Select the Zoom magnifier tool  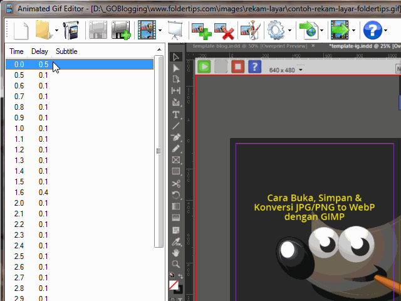(x=176, y=264)
